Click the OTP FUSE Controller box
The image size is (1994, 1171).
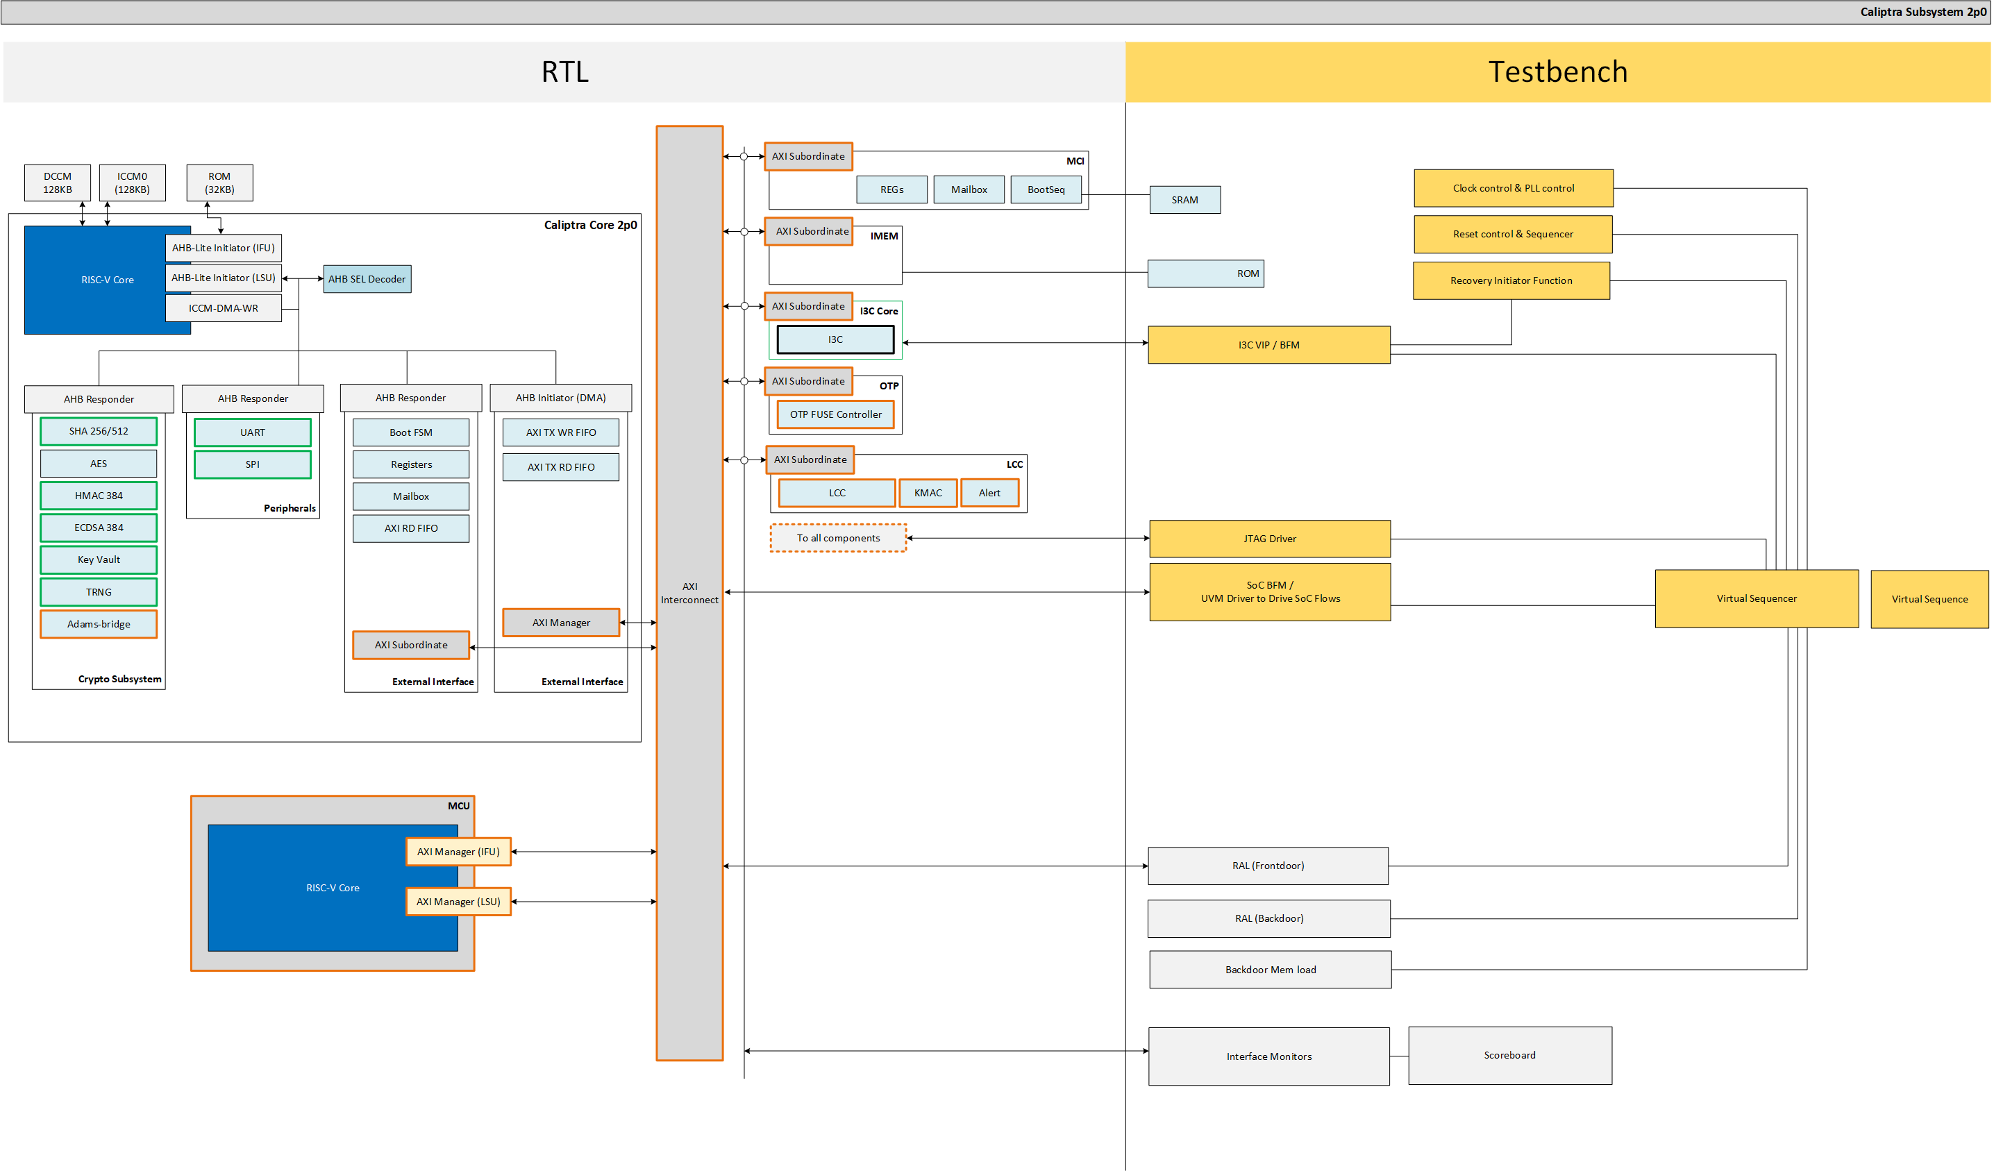[836, 414]
